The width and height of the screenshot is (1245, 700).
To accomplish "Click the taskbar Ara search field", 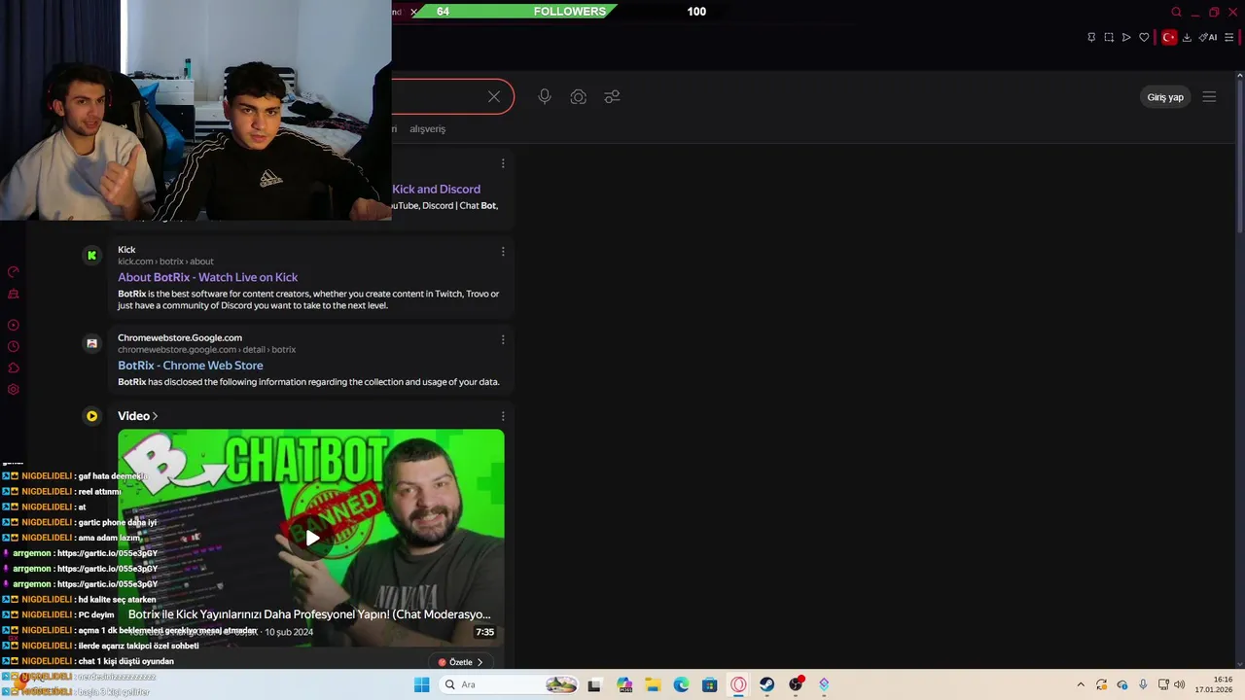I will [x=510, y=684].
